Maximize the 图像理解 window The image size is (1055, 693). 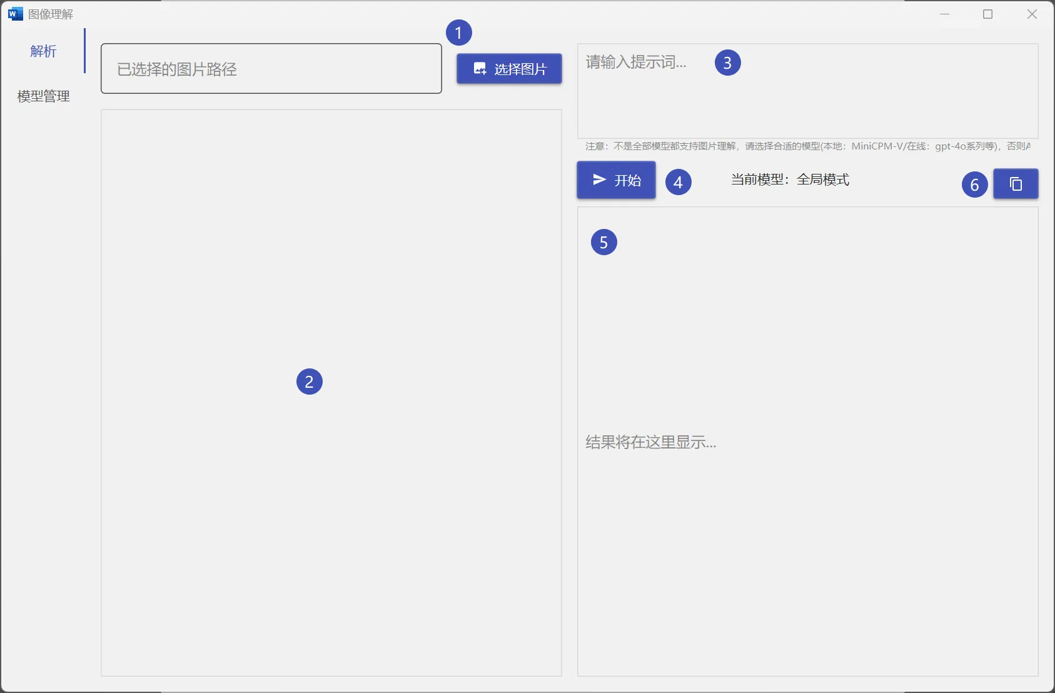coord(987,14)
